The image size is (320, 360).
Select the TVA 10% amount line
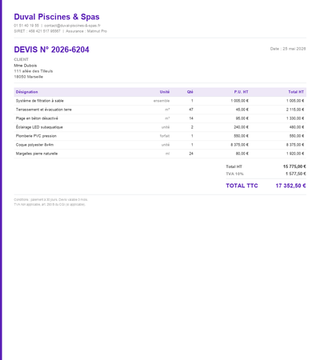(266, 174)
